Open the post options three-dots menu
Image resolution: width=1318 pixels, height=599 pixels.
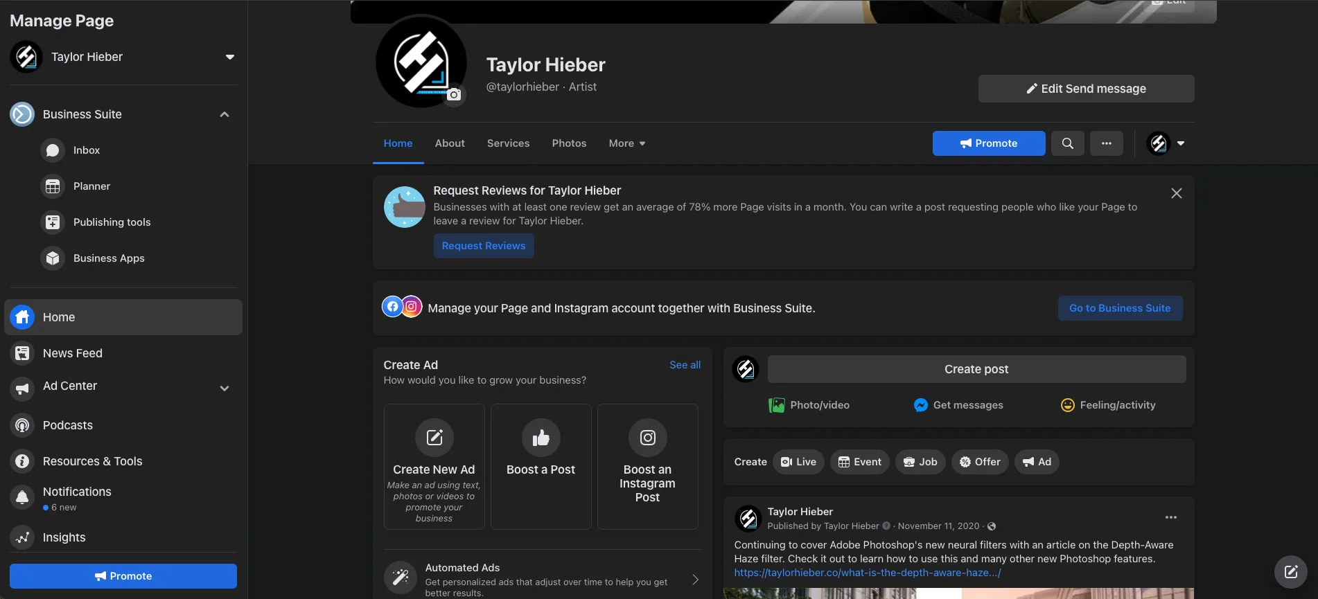tap(1171, 517)
